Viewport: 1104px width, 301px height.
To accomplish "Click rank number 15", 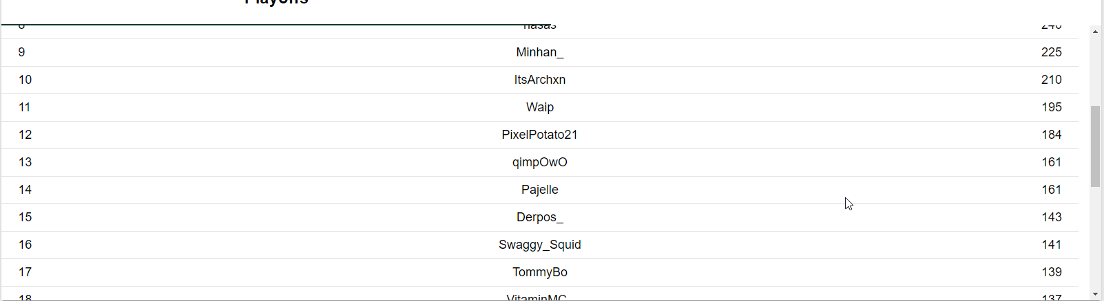I will pyautogui.click(x=25, y=217).
